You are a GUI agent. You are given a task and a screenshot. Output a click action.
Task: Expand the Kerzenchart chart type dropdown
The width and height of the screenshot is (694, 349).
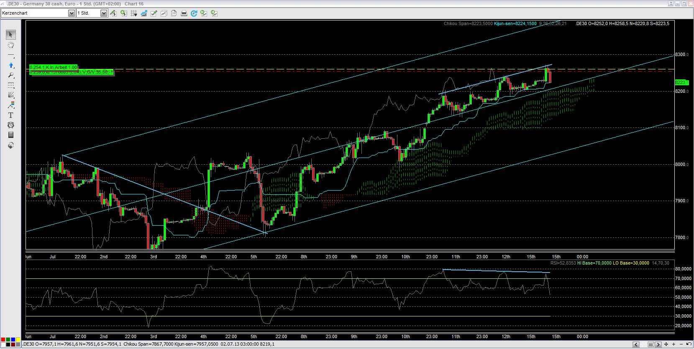pyautogui.click(x=71, y=13)
